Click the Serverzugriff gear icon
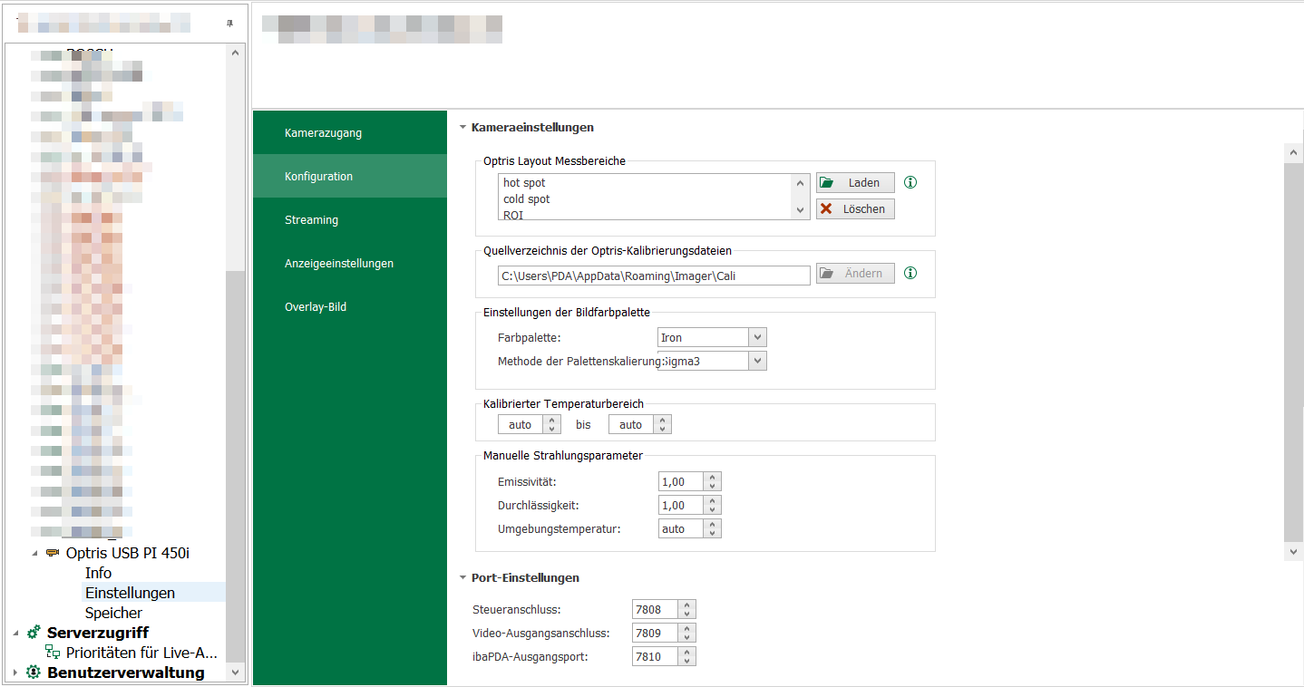Viewport: 1304px width, 687px height. click(x=34, y=633)
